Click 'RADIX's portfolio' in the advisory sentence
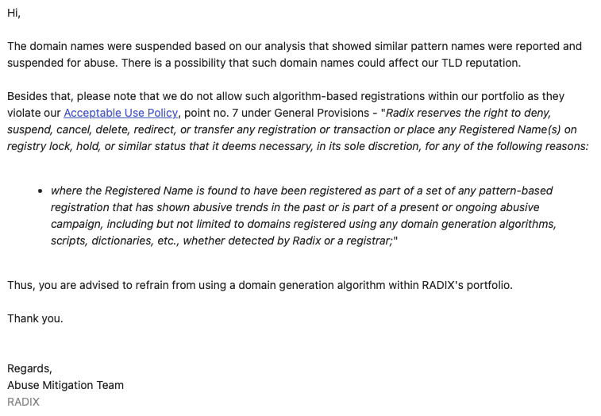The width and height of the screenshot is (601, 416). tap(467, 285)
